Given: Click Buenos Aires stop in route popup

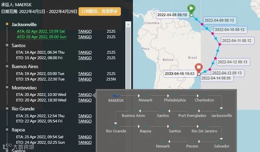Looking at the screenshot, I should pyautogui.click(x=133, y=116).
